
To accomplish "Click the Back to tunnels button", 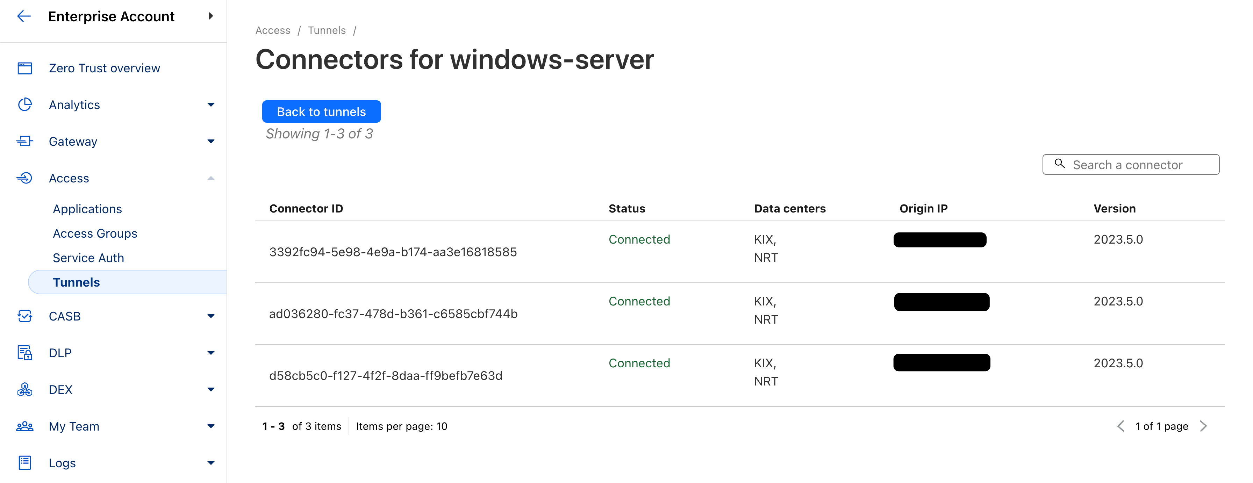I will click(x=321, y=111).
